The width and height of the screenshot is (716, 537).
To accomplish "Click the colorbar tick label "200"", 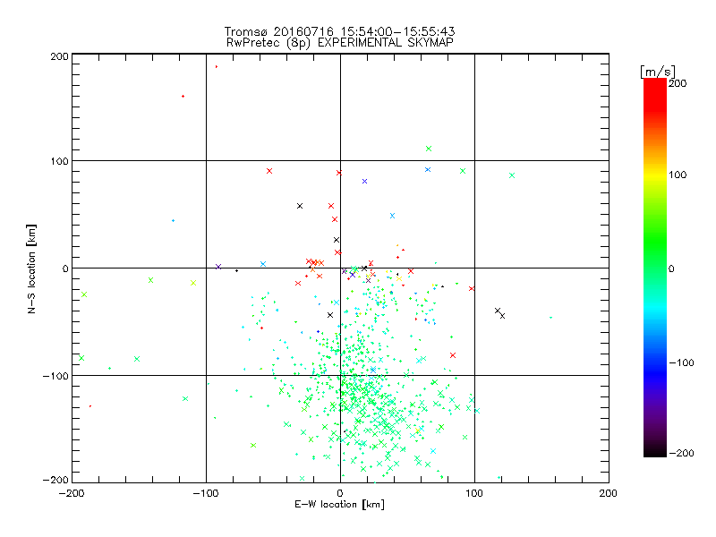I will click(x=678, y=83).
